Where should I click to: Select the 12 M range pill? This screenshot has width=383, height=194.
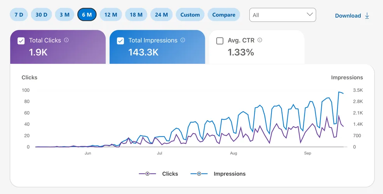(x=111, y=15)
